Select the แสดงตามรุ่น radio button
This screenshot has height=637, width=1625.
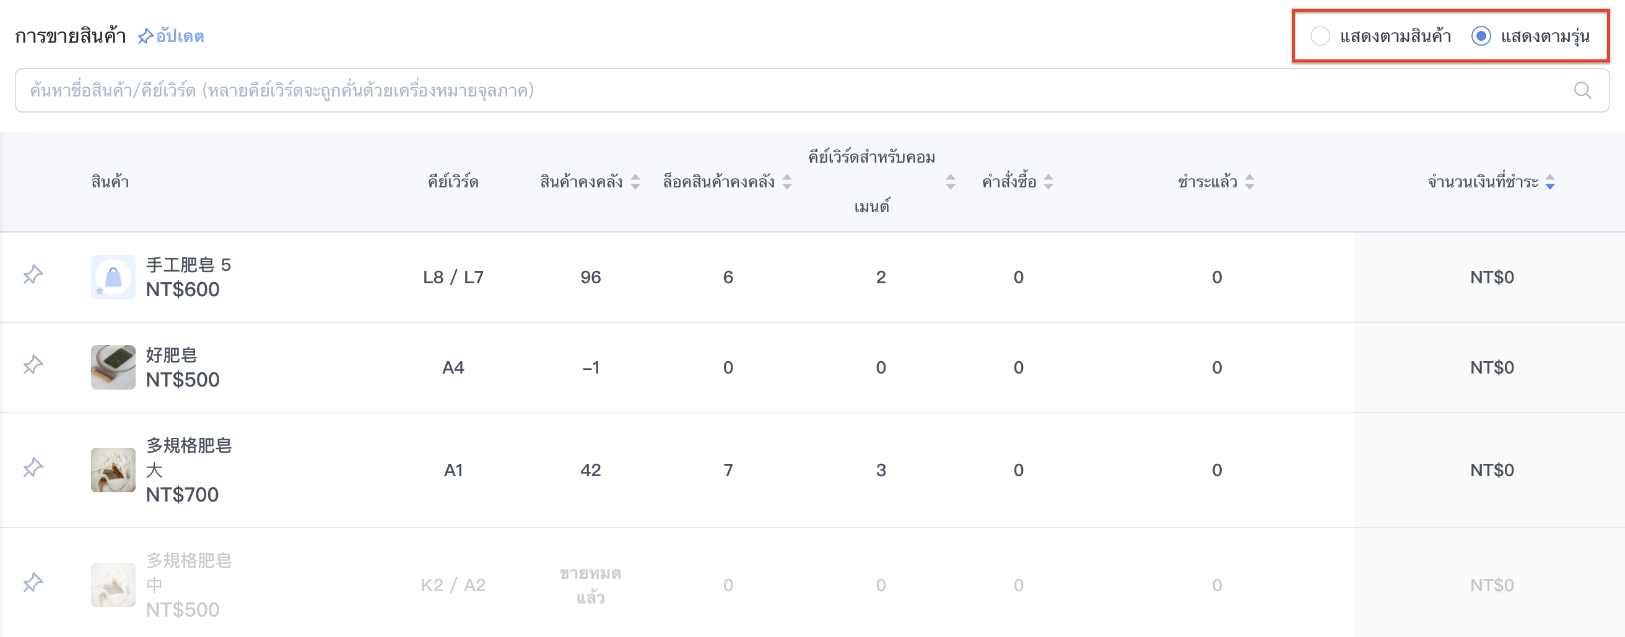point(1481,36)
